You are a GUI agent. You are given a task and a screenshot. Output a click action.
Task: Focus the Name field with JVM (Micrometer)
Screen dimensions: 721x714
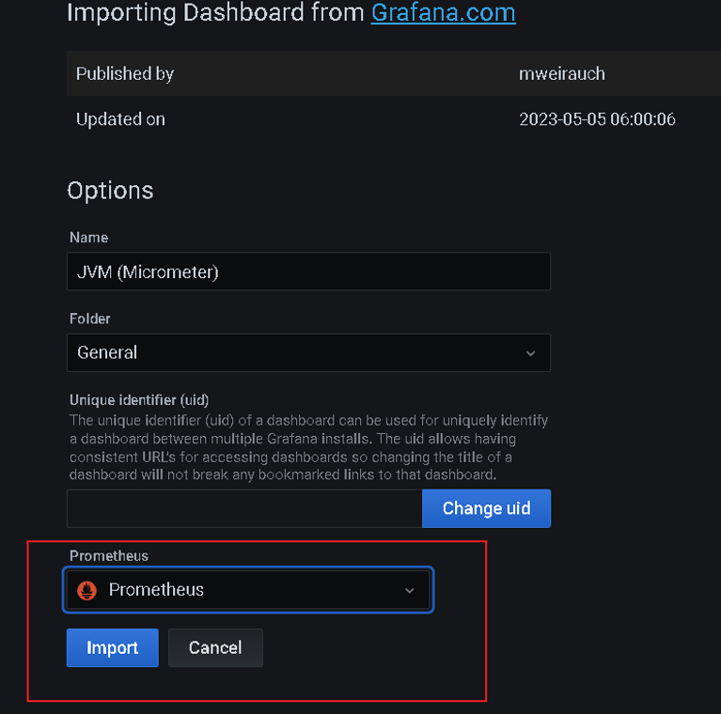pyautogui.click(x=307, y=272)
